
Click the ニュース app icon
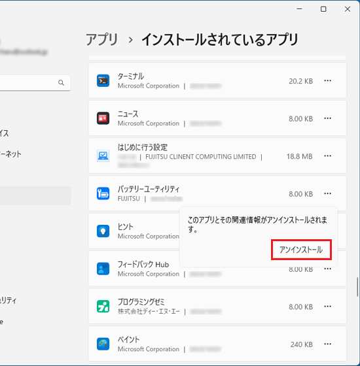click(x=103, y=118)
